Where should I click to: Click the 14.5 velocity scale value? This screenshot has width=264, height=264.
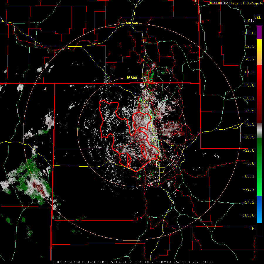(x=250, y=111)
